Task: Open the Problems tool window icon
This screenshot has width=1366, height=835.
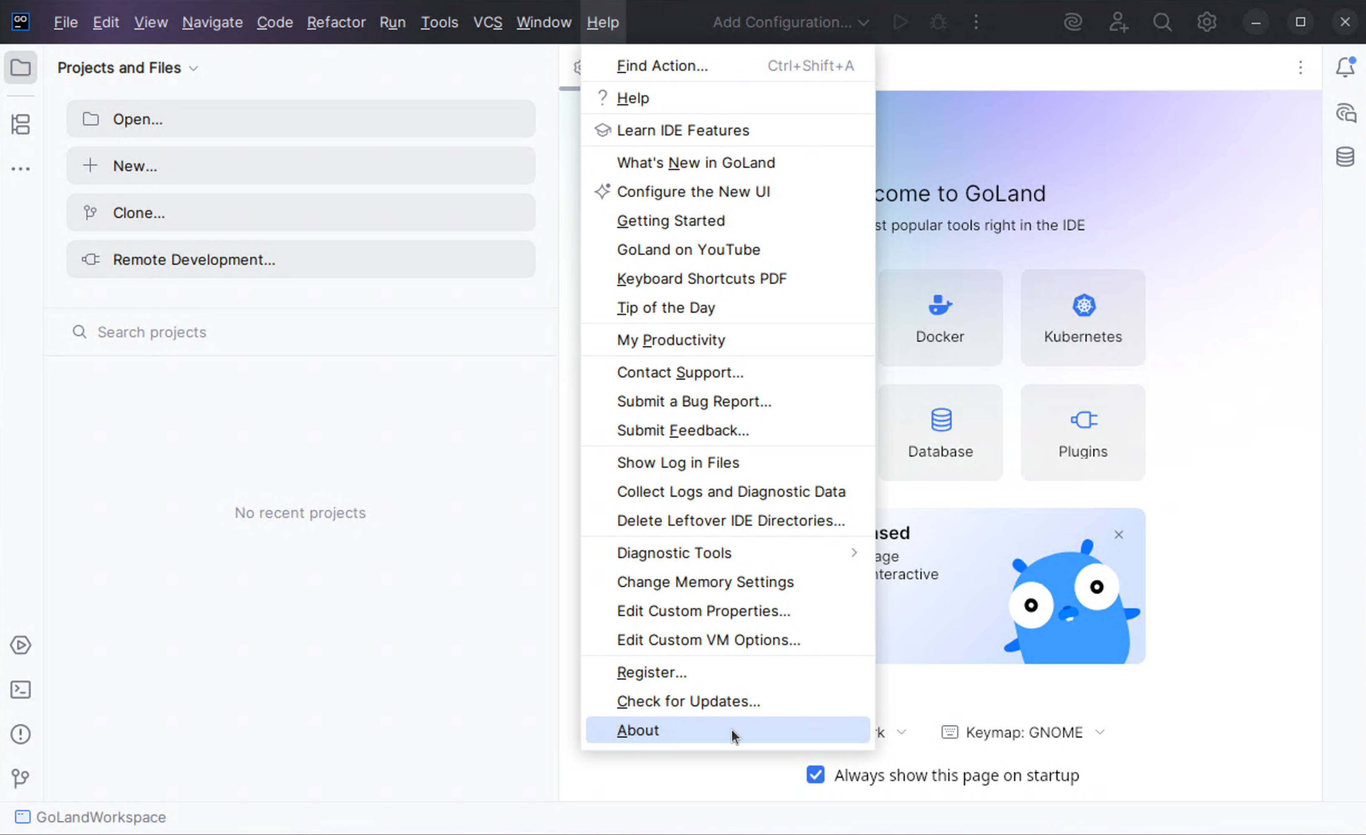Action: pyautogui.click(x=20, y=734)
